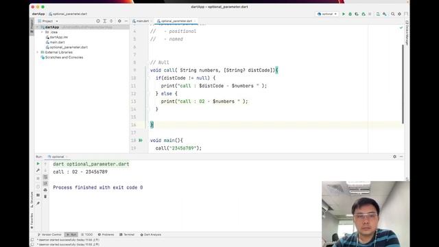Start debugging with the bug icon
The width and height of the screenshot is (439, 247).
click(x=350, y=14)
